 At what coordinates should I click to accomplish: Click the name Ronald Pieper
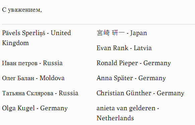pyautogui.click(x=117, y=63)
